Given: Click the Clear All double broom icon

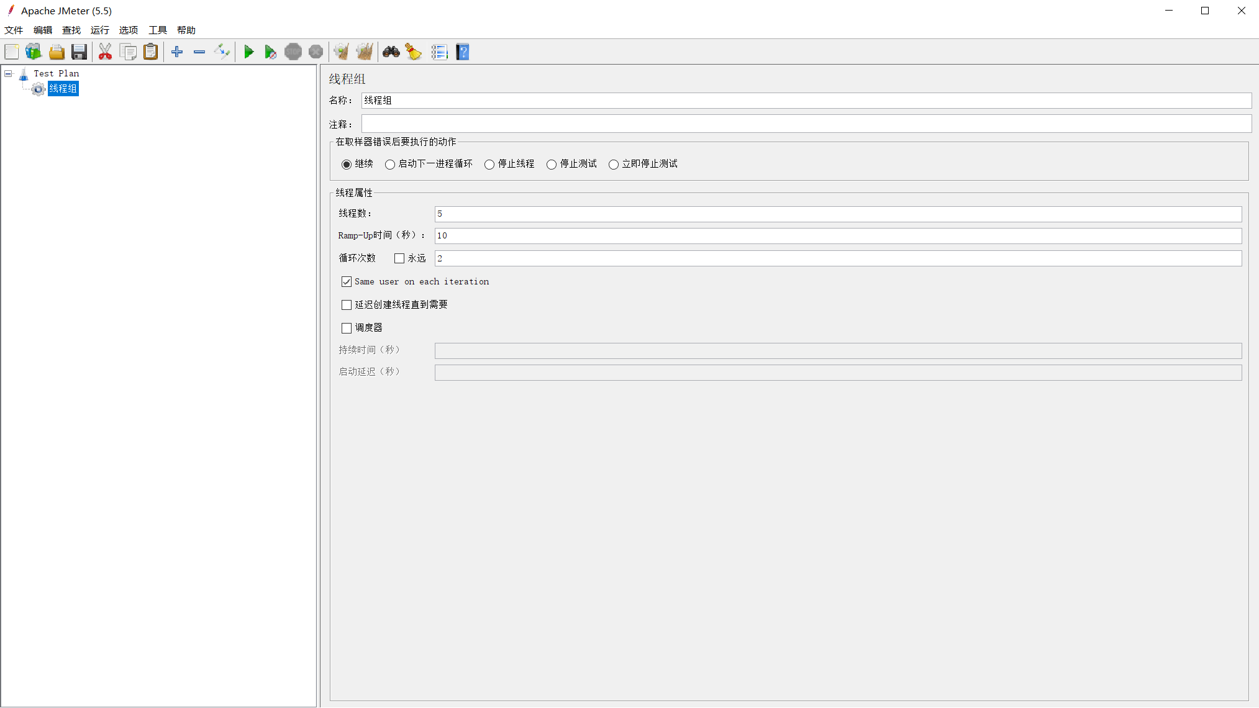Looking at the screenshot, I should click(x=365, y=52).
